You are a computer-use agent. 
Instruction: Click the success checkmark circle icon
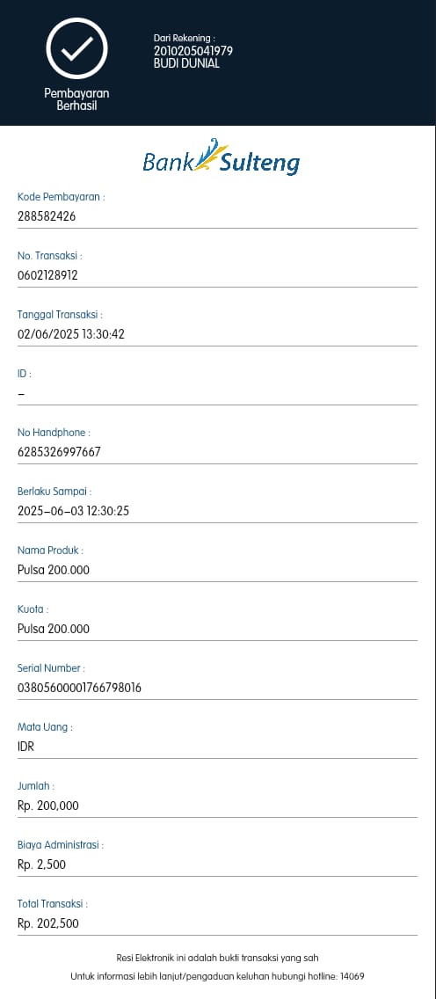point(77,48)
